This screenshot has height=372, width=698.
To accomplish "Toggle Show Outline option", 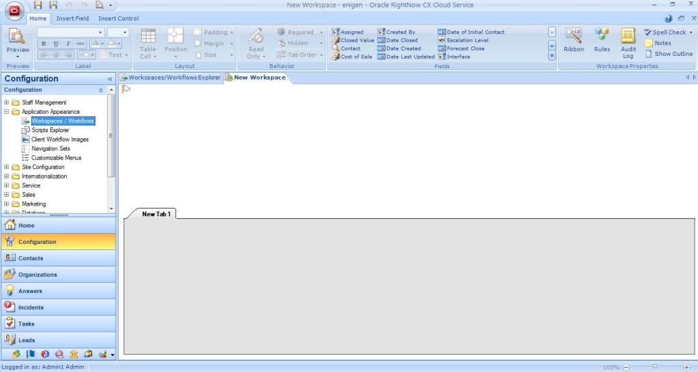I will [x=669, y=54].
